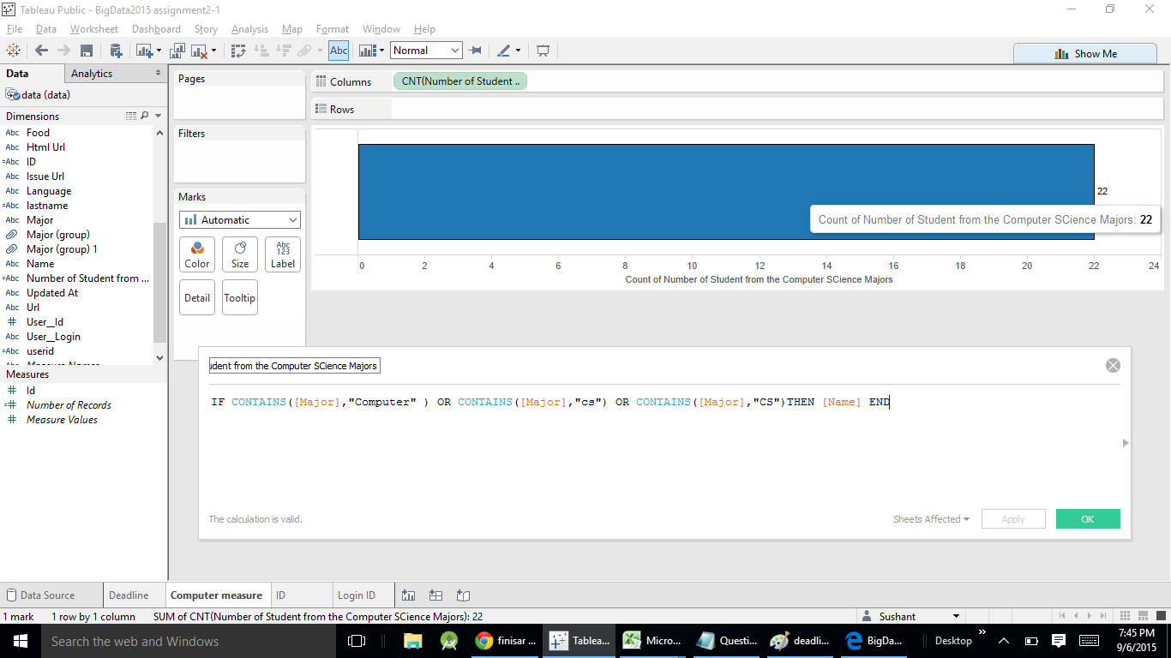Click the Size marks card
This screenshot has width=1171, height=658.
[240, 254]
